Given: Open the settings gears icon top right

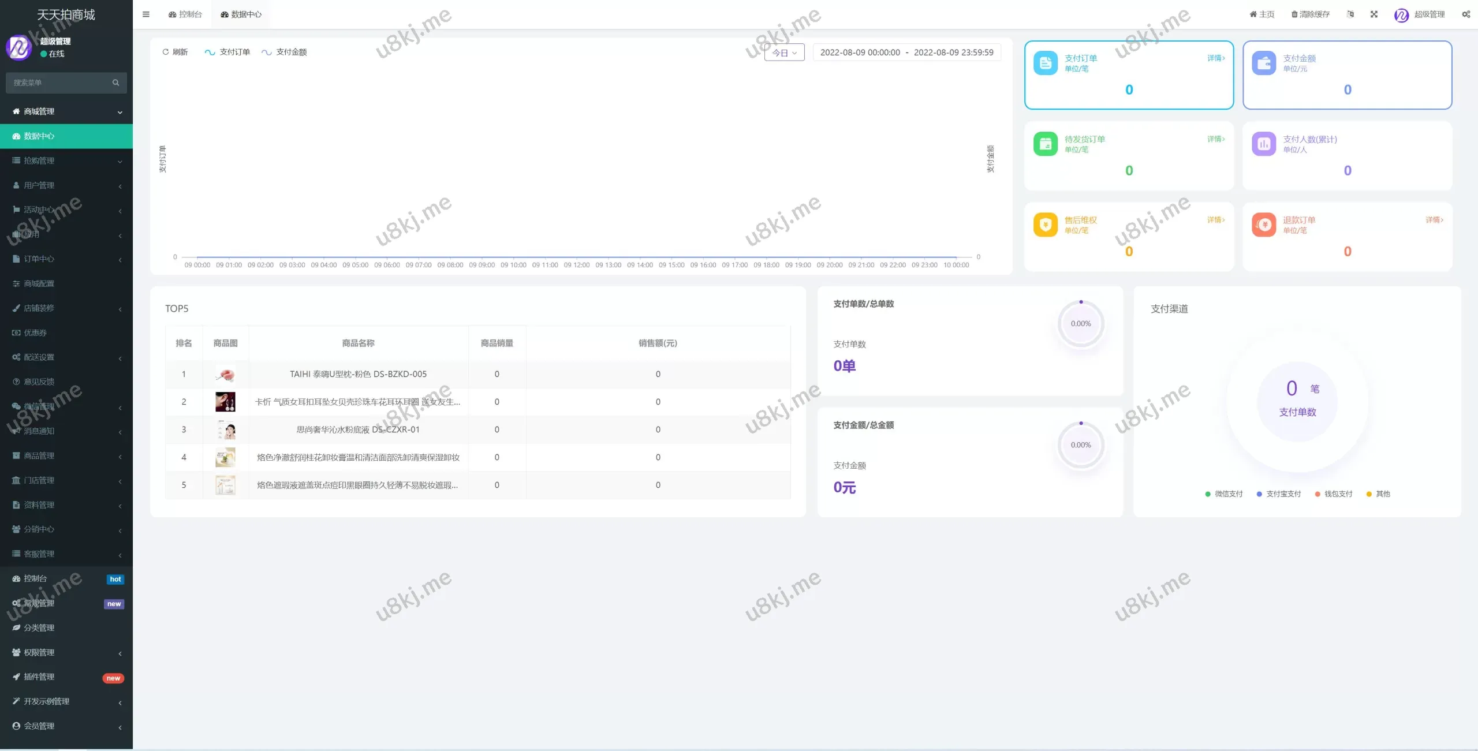Looking at the screenshot, I should (1466, 14).
